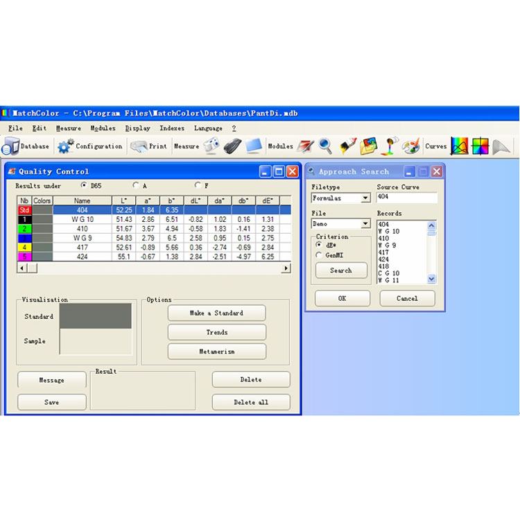Click the rainbow color space icon
520x520 pixels.
click(480, 146)
